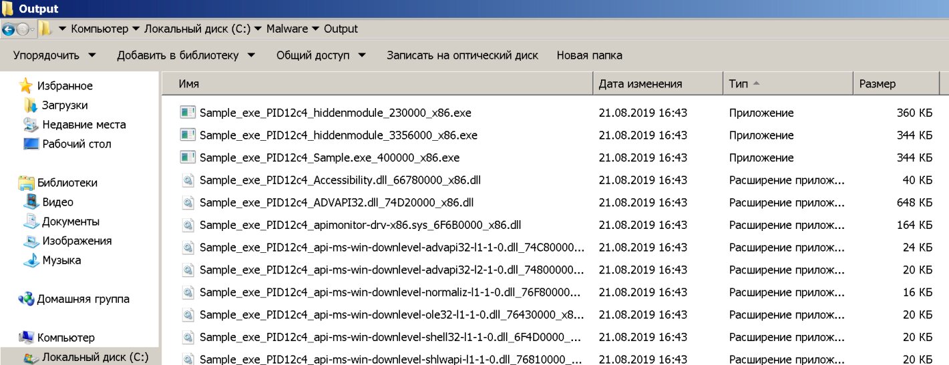The width and height of the screenshot is (949, 365).
Task: Select hiddenmodule_230000 exe file icon
Action: [x=188, y=113]
